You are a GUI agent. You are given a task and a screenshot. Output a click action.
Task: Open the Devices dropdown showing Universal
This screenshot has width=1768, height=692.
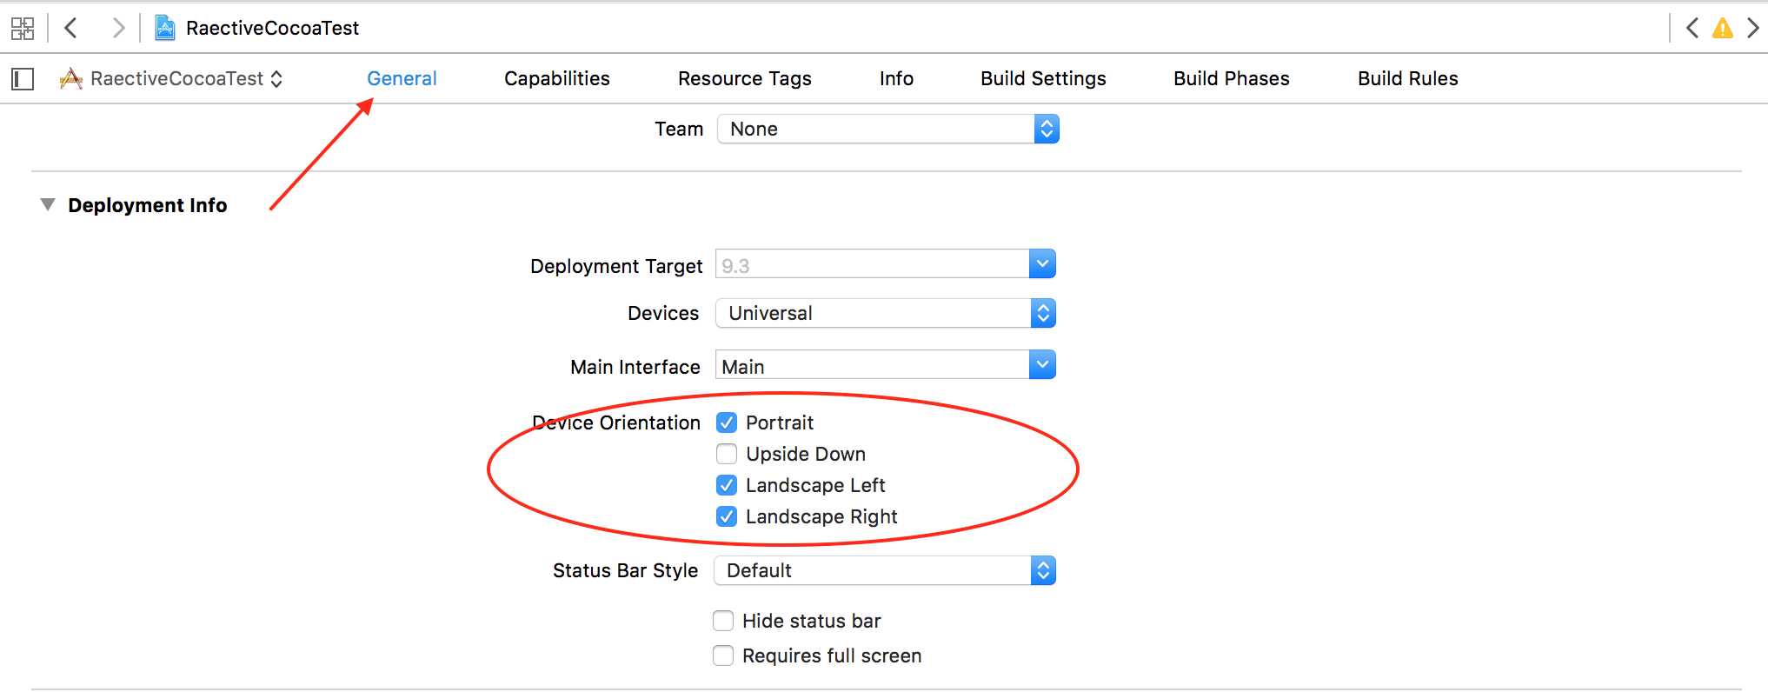click(886, 313)
